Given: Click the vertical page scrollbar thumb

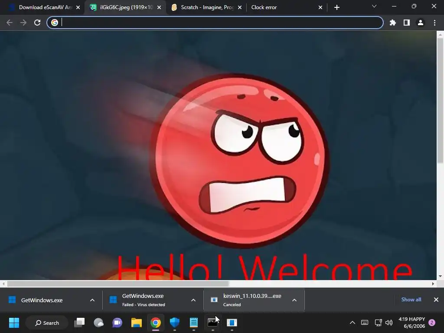Looking at the screenshot, I should pyautogui.click(x=440, y=100).
